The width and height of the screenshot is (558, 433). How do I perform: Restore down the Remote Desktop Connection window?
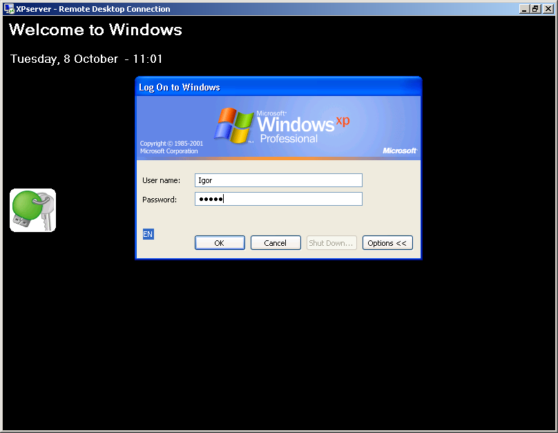click(x=535, y=9)
